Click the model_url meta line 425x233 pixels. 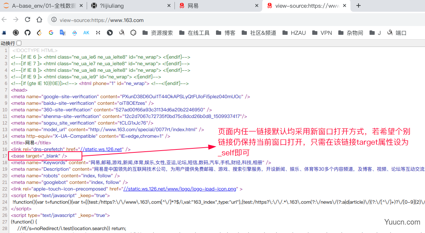click(107, 129)
